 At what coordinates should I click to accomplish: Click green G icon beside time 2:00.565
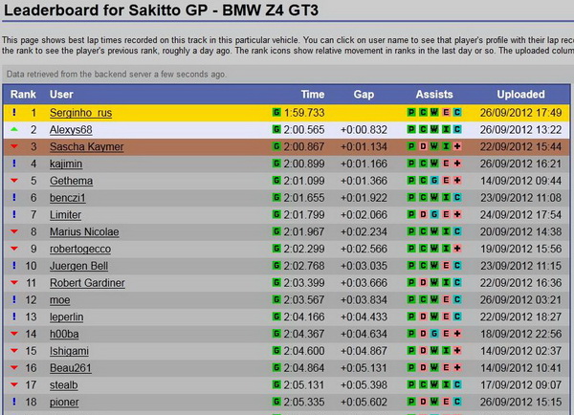tap(276, 129)
